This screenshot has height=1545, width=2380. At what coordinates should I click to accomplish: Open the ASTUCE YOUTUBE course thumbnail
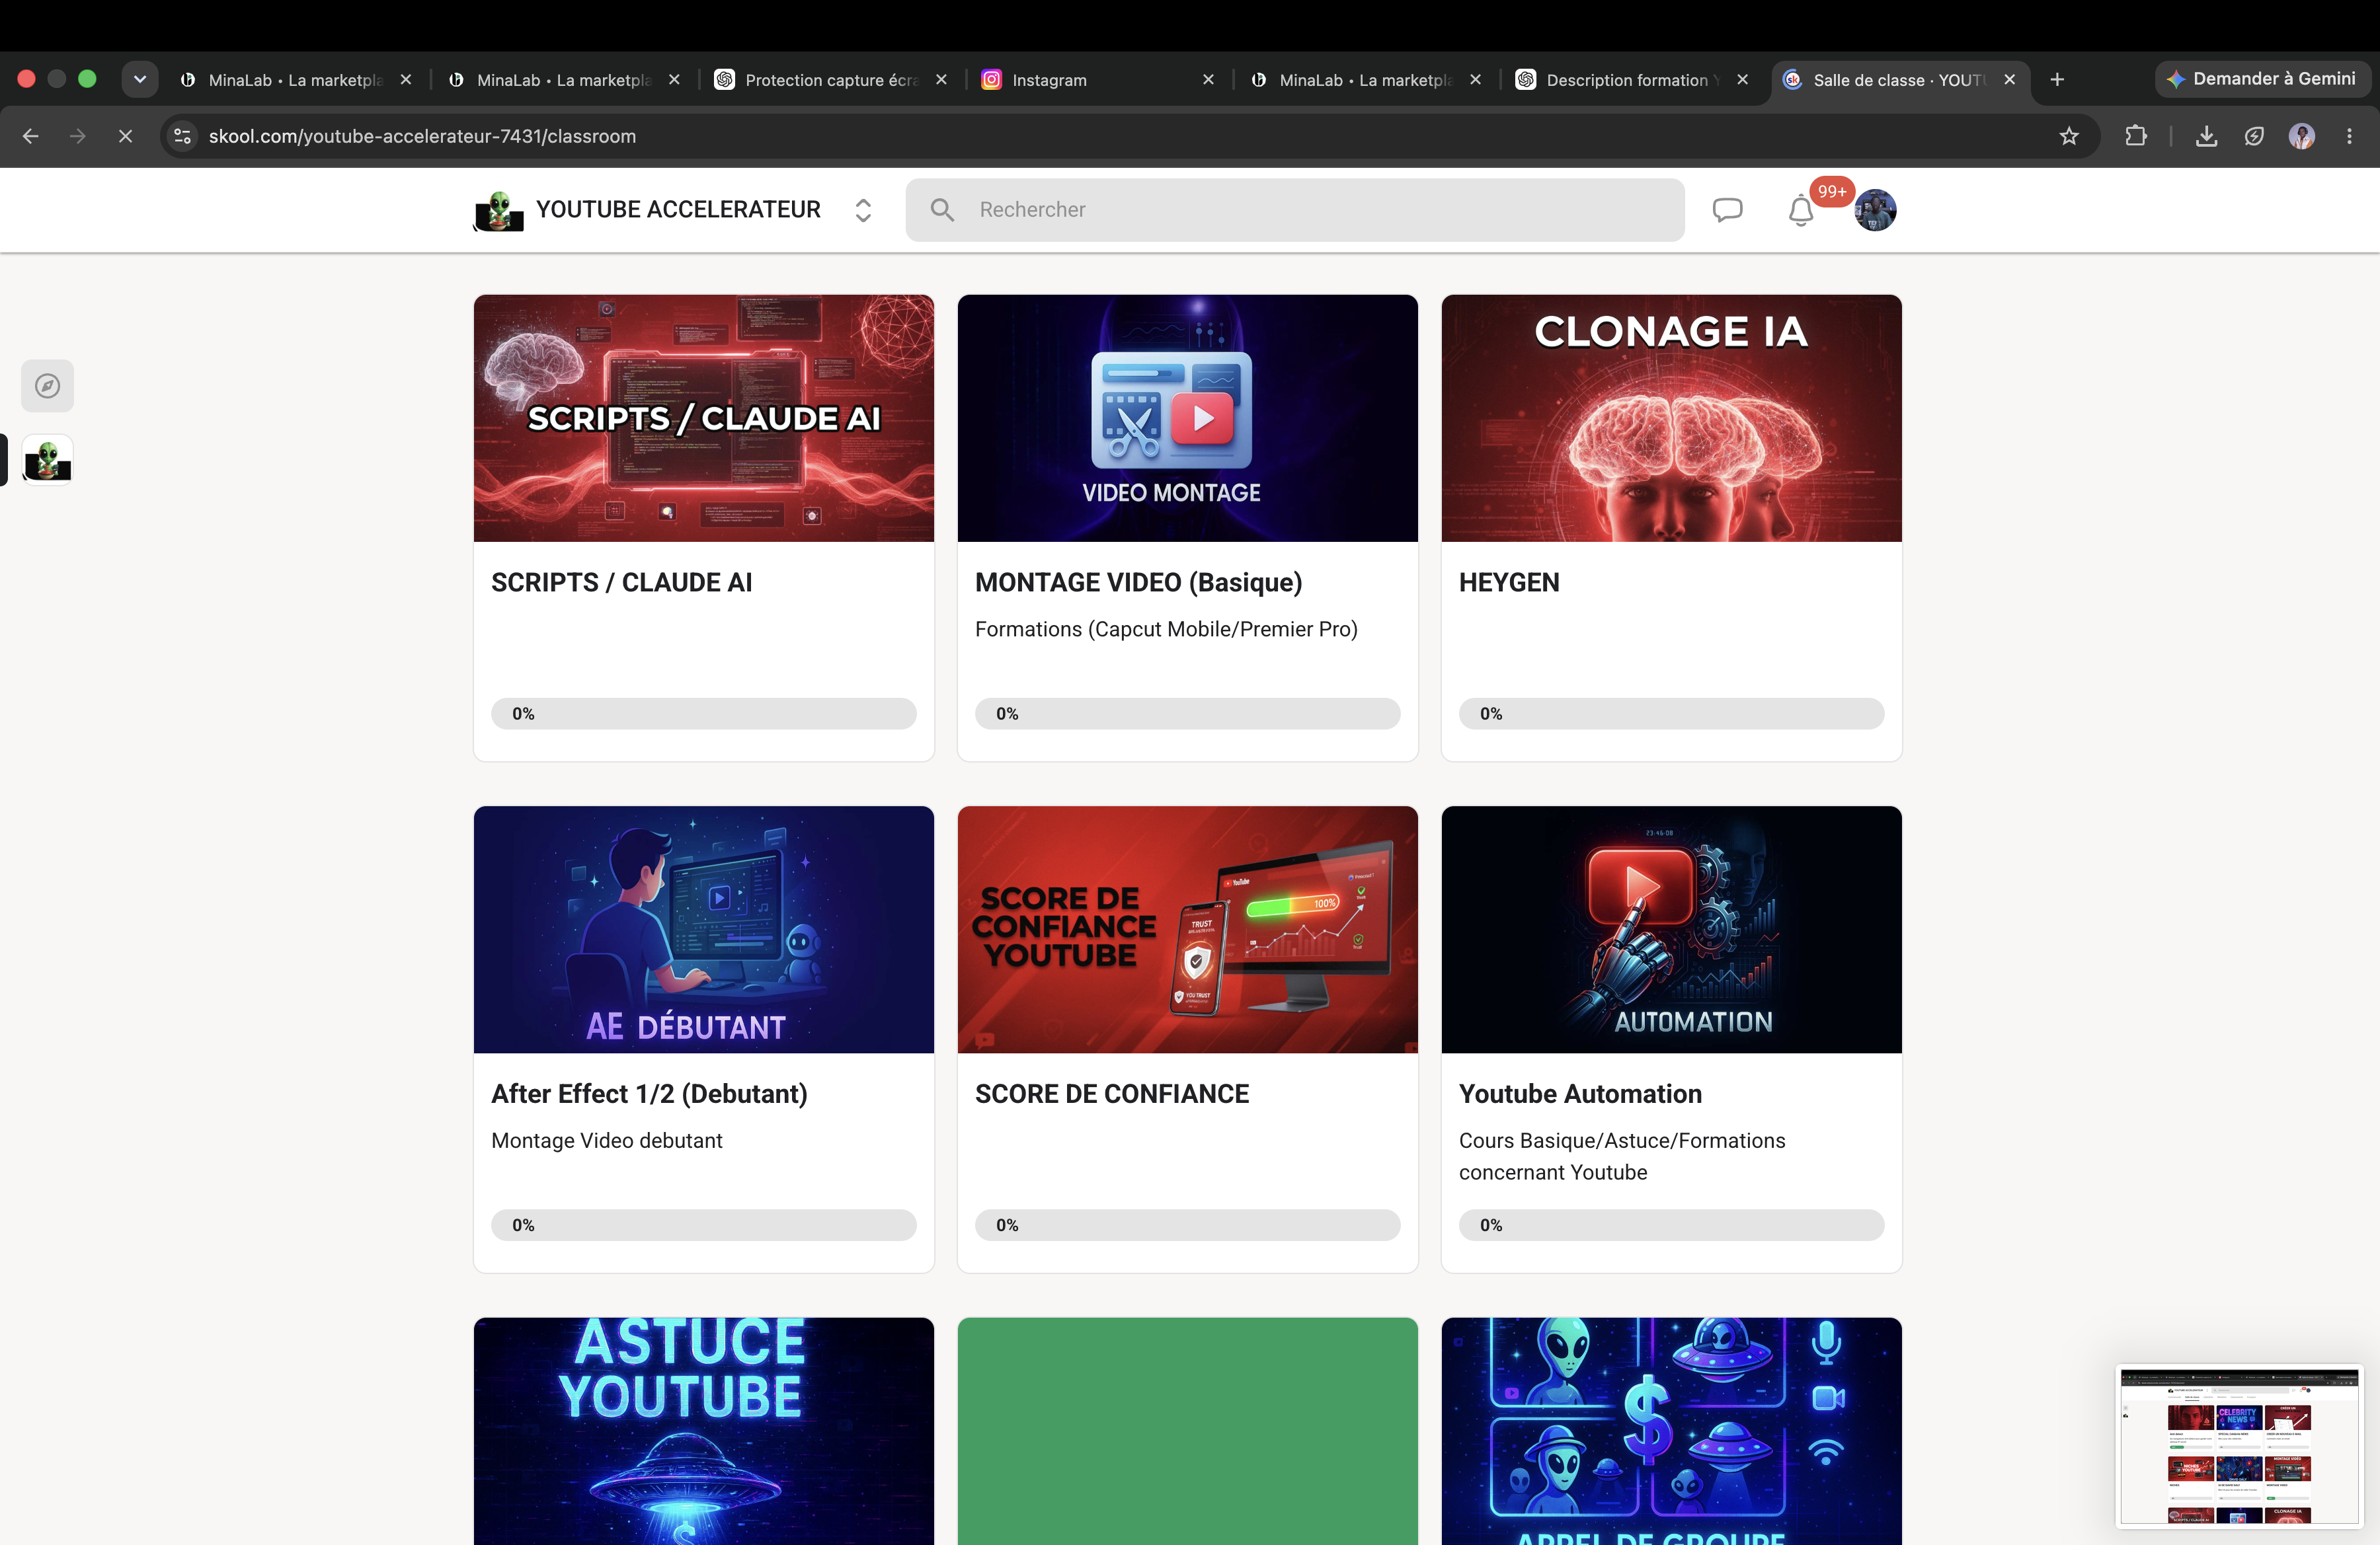tap(703, 1431)
